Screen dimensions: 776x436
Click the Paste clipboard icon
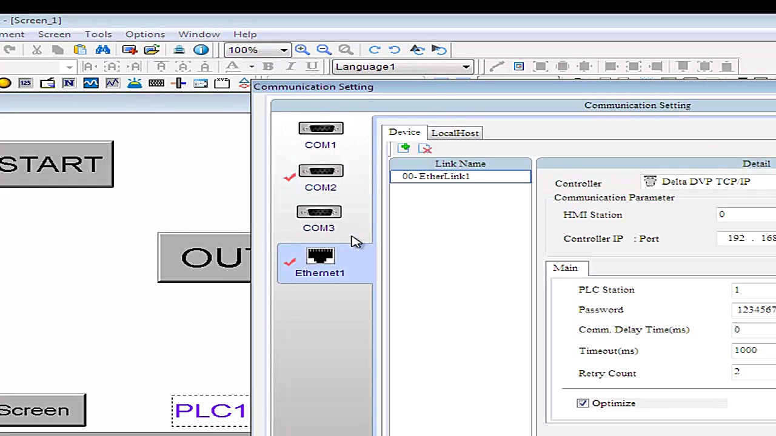point(80,50)
